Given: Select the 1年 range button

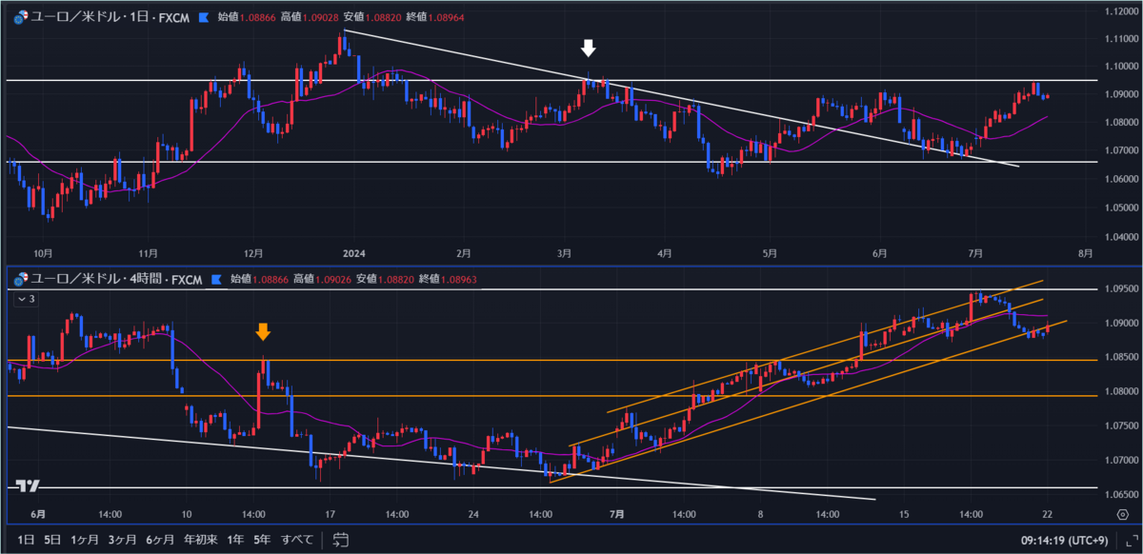Looking at the screenshot, I should coord(233,540).
